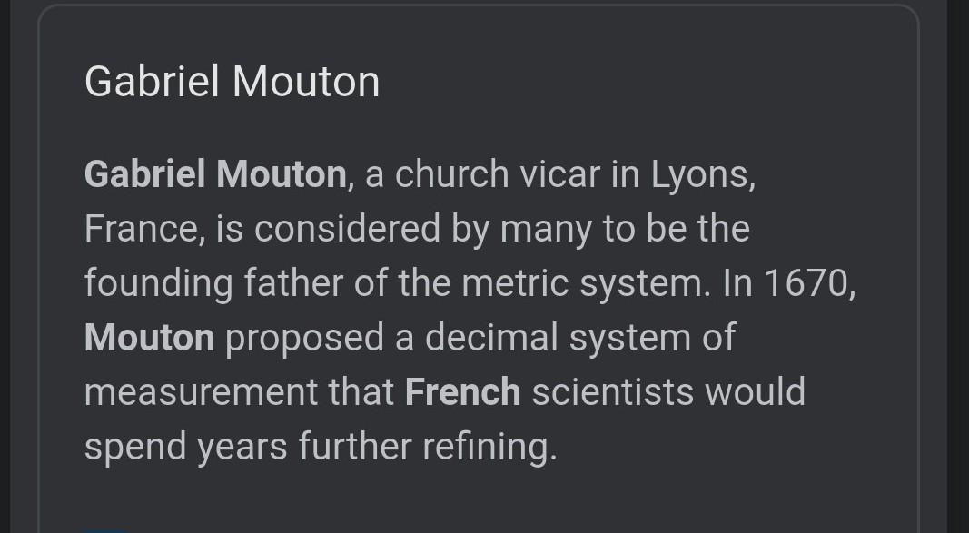Image resolution: width=969 pixels, height=533 pixels.
Task: Click the word 'decimal' in the paragraph
Action: click(x=491, y=337)
